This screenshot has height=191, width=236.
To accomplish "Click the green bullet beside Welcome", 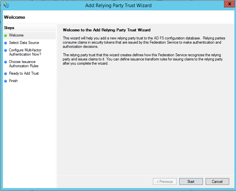I will click(6, 36).
